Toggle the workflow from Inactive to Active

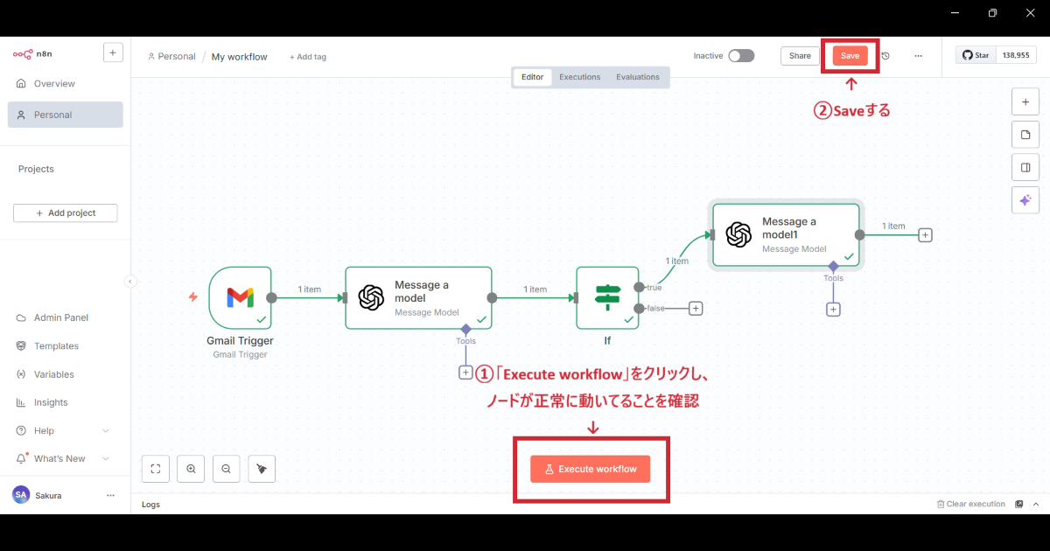point(740,54)
